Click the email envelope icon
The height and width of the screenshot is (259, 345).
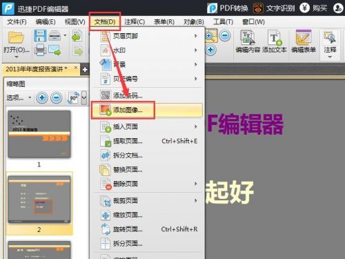click(x=55, y=50)
